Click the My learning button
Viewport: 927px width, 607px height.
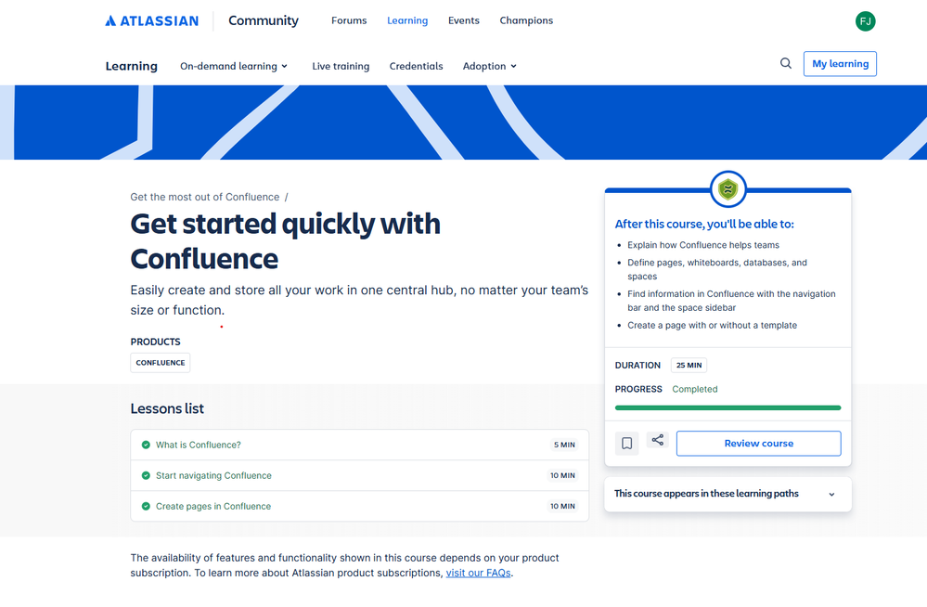840,64
